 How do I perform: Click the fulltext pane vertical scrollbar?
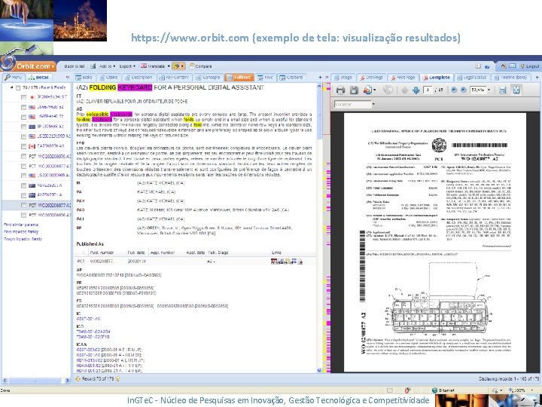click(x=319, y=228)
